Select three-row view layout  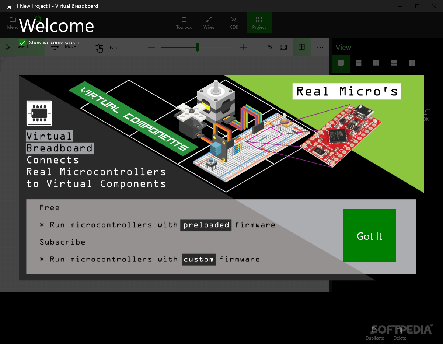click(394, 63)
